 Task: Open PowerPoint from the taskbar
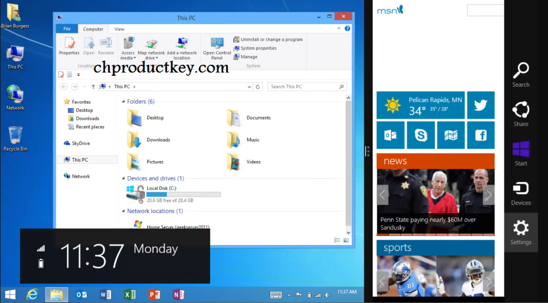pyautogui.click(x=154, y=295)
